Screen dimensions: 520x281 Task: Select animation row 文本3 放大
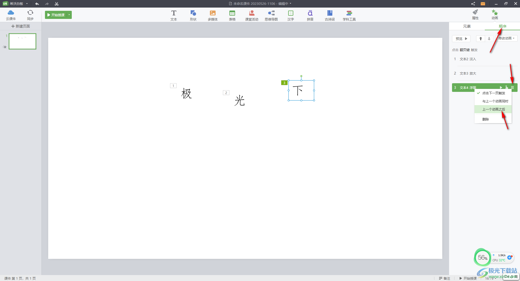[x=485, y=73]
